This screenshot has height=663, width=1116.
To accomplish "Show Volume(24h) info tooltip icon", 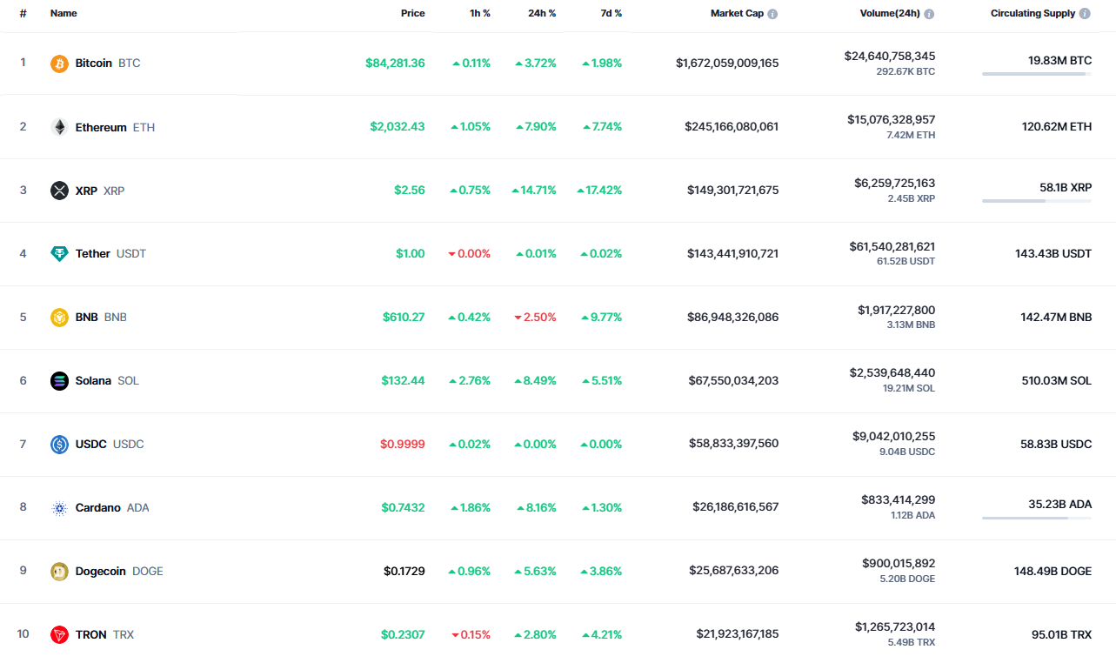I will coord(929,14).
